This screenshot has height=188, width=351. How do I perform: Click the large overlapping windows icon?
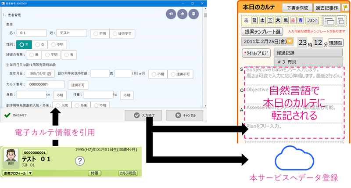pyautogui.click(x=330, y=21)
